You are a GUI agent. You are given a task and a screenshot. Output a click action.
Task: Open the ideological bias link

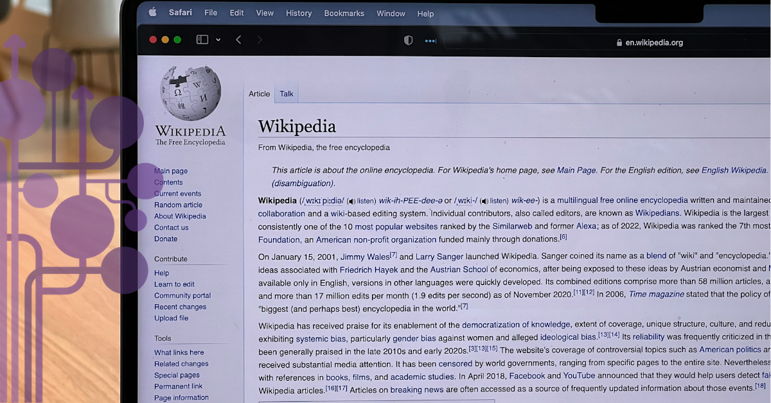click(x=568, y=337)
